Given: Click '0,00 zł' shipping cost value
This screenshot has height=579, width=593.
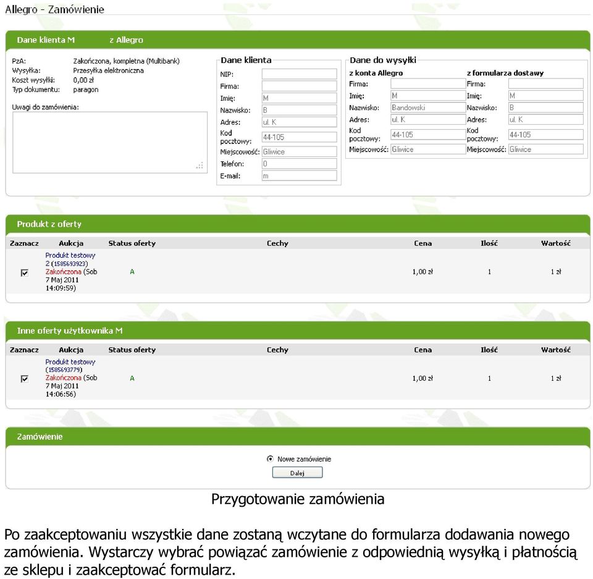Looking at the screenshot, I should pos(83,80).
